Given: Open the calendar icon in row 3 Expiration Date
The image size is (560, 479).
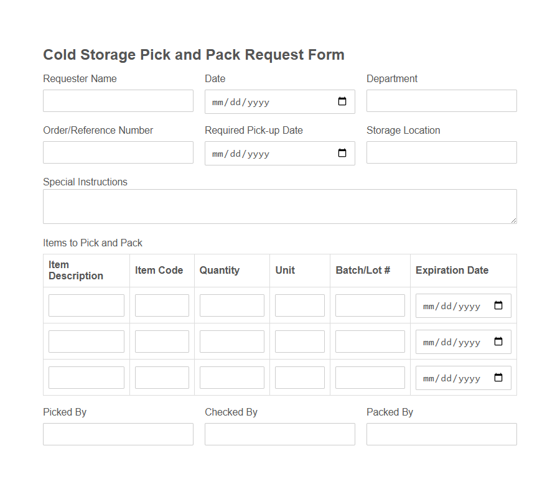Looking at the screenshot, I should pos(498,378).
